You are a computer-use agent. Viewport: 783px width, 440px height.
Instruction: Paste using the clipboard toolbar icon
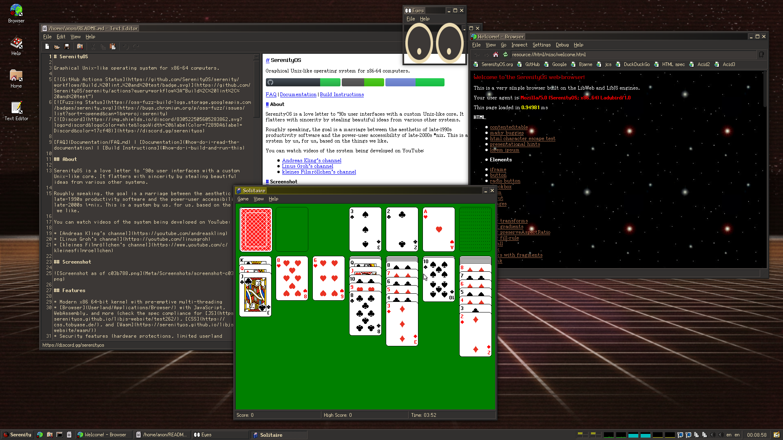click(x=113, y=47)
